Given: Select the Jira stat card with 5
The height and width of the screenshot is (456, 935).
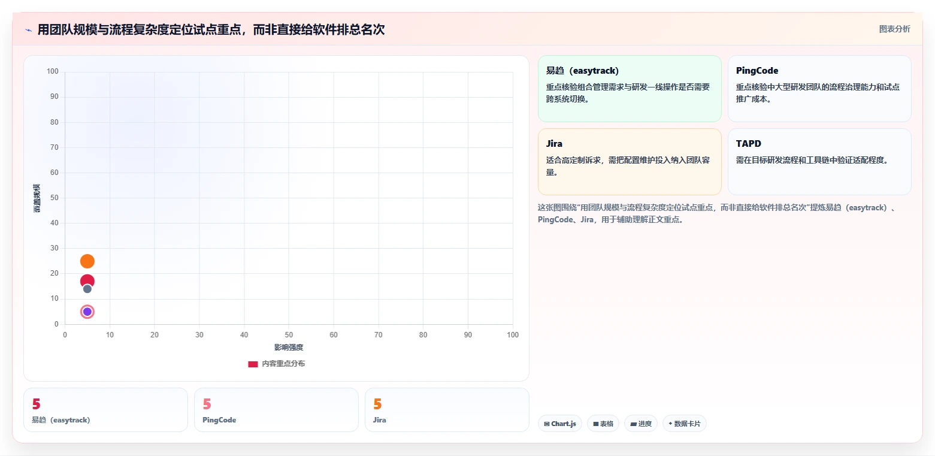Looking at the screenshot, I should (447, 410).
